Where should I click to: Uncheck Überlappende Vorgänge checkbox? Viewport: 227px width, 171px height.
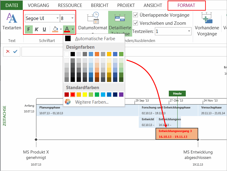(x=135, y=15)
